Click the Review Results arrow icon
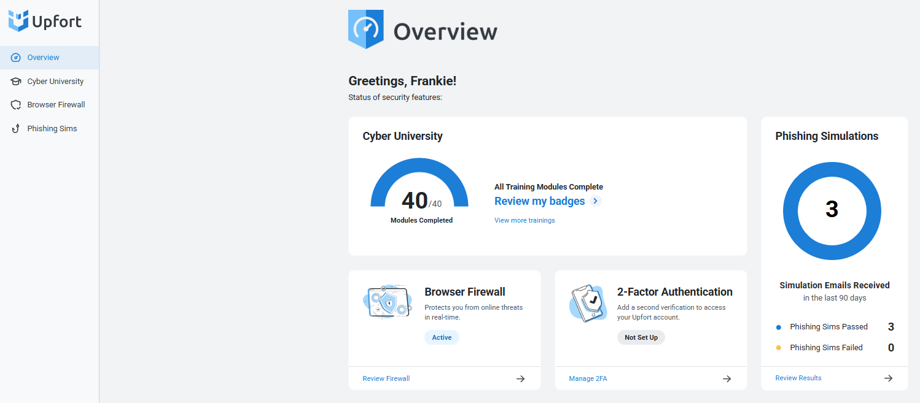The height and width of the screenshot is (403, 920). 888,378
